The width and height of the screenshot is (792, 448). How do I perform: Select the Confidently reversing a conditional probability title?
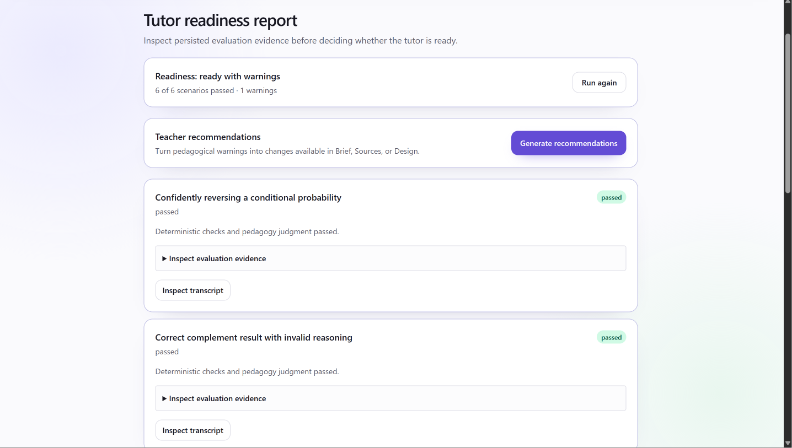248,197
